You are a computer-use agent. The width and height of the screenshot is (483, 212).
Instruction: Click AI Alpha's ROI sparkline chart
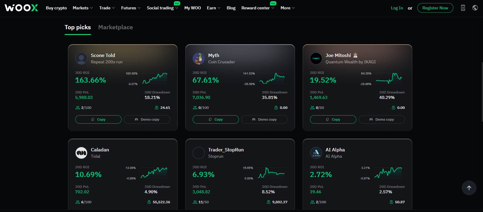pos(388,173)
